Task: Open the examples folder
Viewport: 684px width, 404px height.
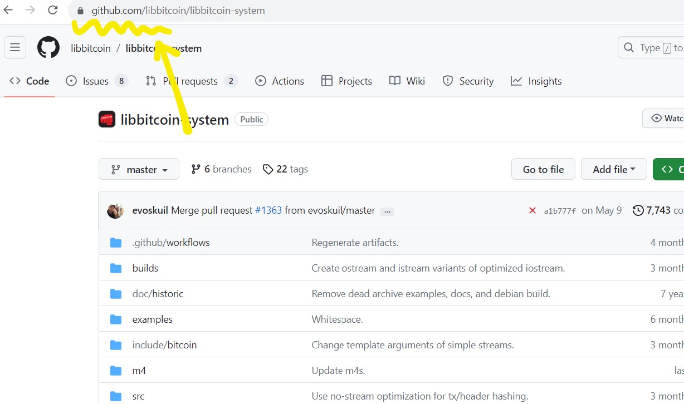Action: (153, 319)
